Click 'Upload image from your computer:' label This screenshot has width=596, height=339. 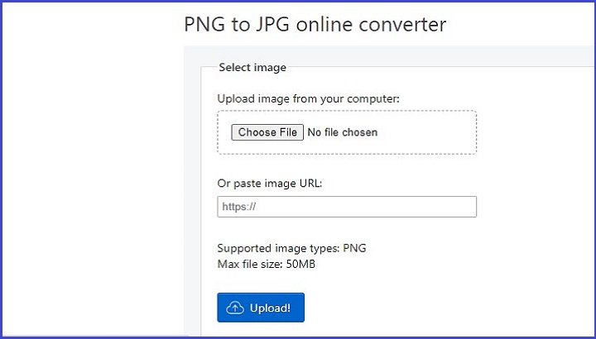[x=308, y=99]
